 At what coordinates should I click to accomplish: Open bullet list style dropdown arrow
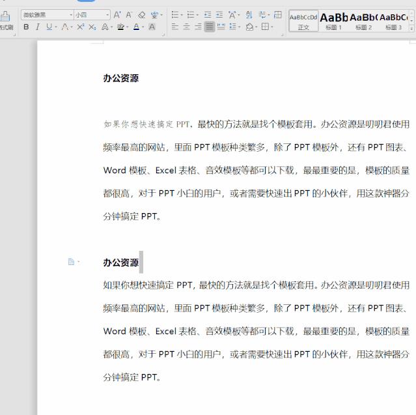(x=182, y=15)
